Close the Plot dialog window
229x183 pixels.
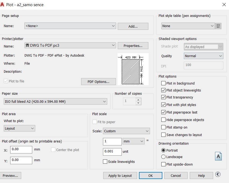[224, 5]
